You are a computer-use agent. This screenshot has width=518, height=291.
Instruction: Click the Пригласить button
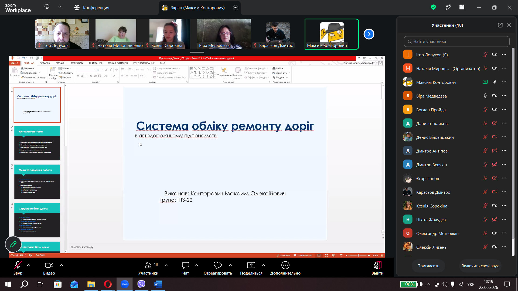[428, 266]
